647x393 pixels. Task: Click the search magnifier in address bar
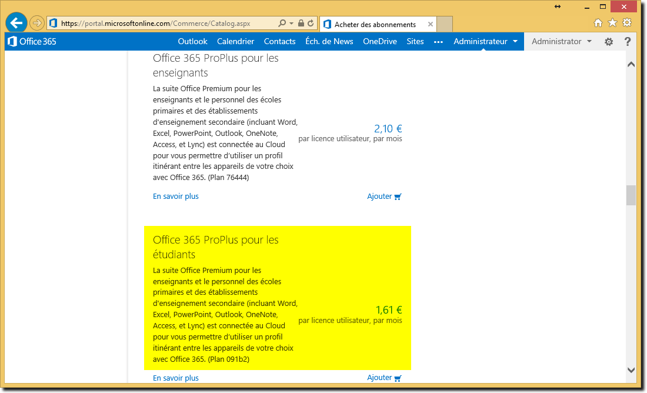[282, 23]
